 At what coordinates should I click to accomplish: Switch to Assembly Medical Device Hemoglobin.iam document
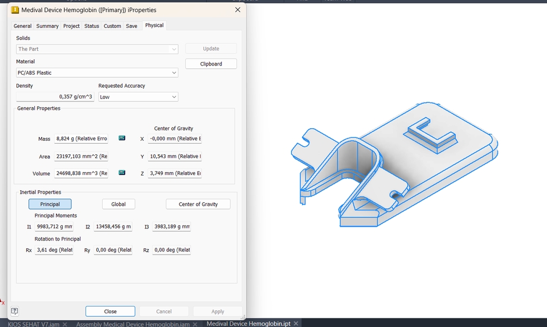click(133, 324)
